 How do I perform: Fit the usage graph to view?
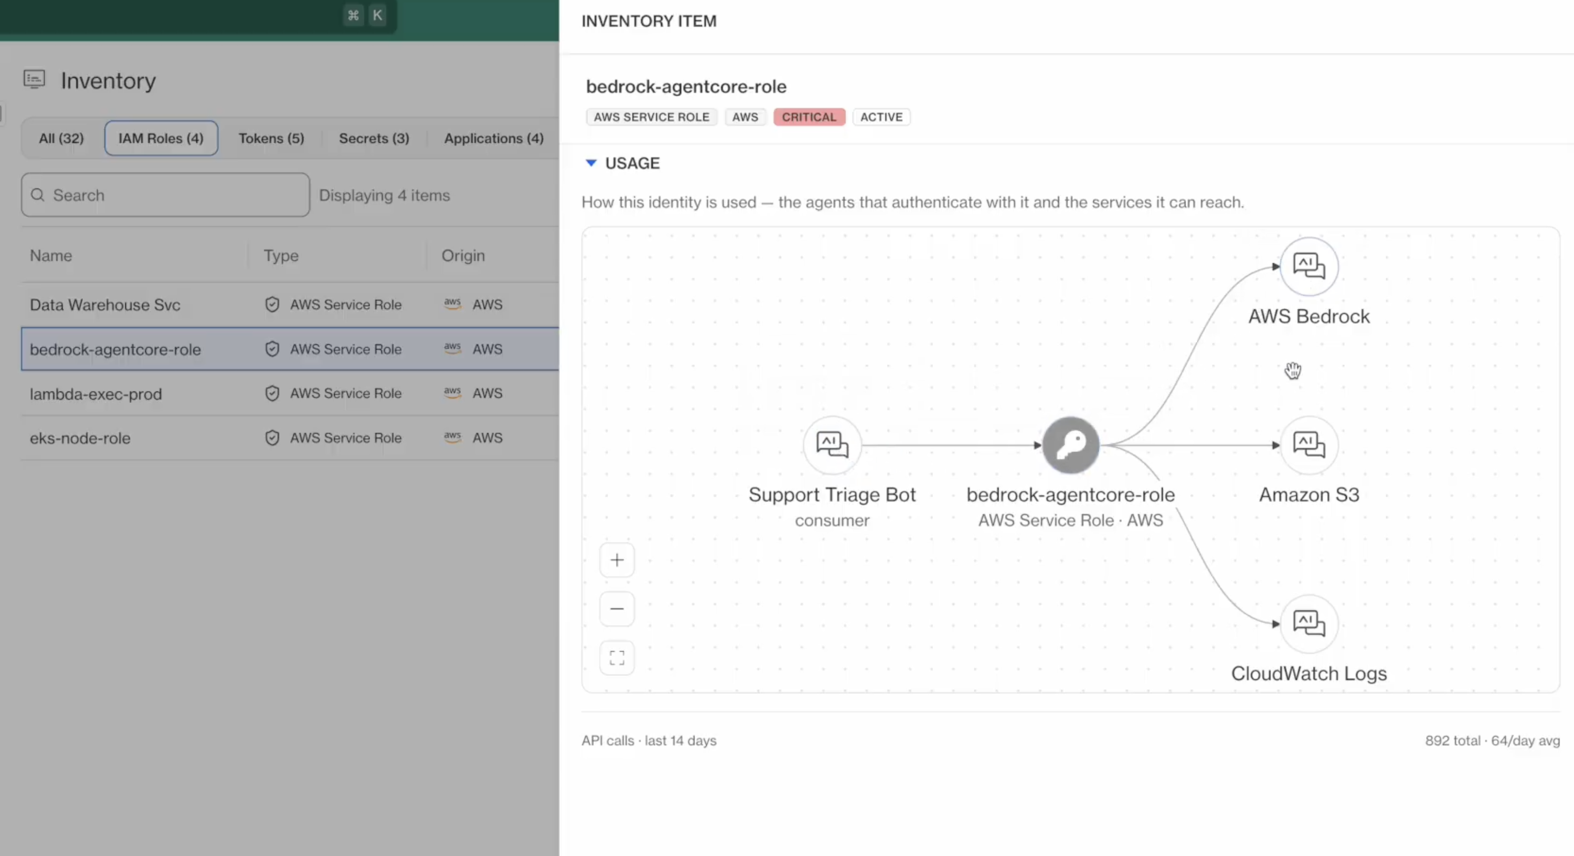617,657
